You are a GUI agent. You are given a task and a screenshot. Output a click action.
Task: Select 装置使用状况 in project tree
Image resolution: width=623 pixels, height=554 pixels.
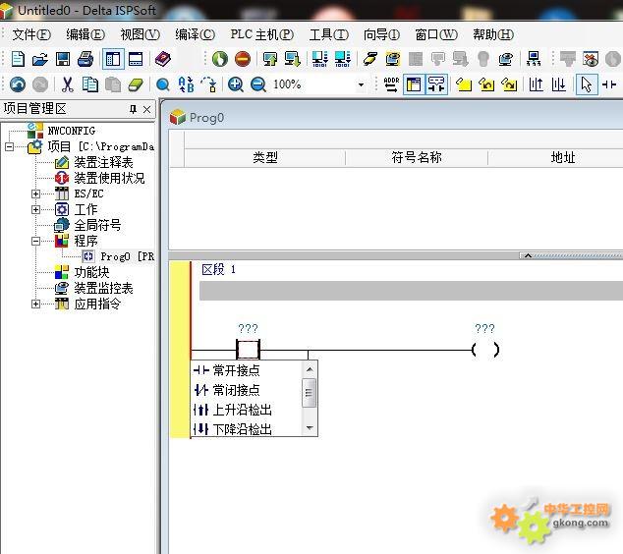click(109, 178)
